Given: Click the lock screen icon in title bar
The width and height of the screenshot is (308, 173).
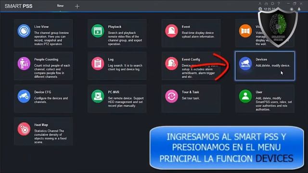Looking at the screenshot, I should click(266, 3).
